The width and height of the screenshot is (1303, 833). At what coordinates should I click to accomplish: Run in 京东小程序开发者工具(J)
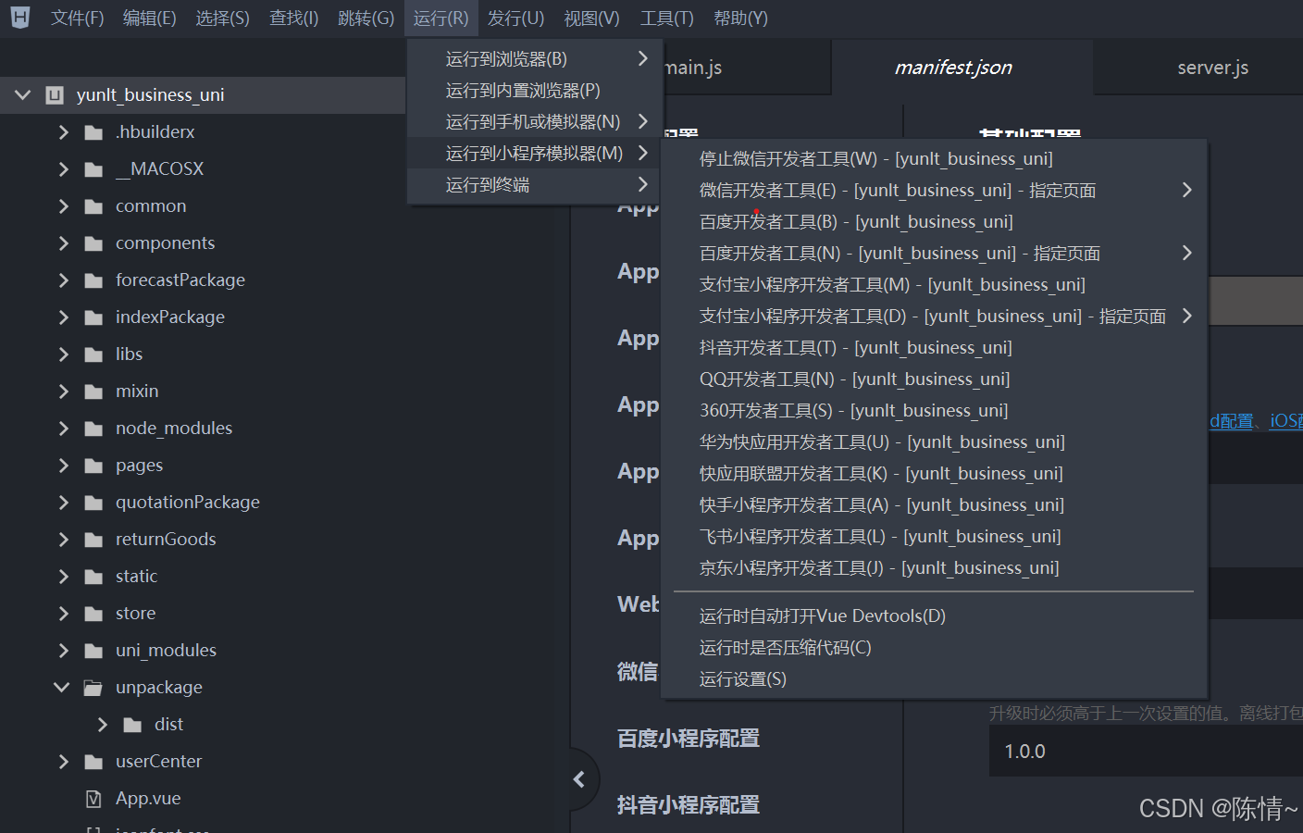pyautogui.click(x=935, y=568)
